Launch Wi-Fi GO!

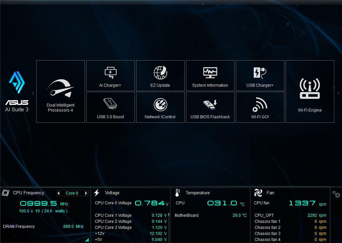[x=260, y=107]
